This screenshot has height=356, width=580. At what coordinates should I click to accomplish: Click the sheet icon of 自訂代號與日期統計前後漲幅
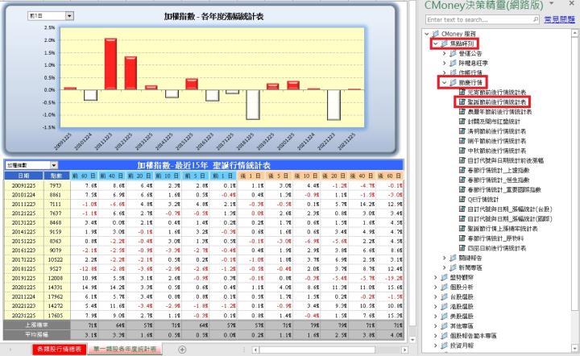(462, 160)
